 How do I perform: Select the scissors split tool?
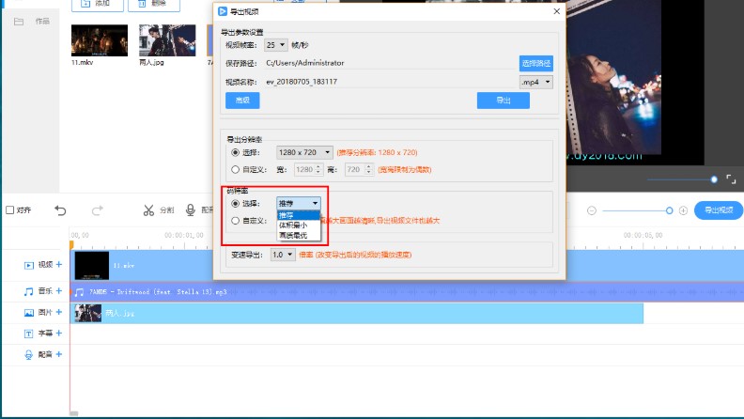[148, 210]
